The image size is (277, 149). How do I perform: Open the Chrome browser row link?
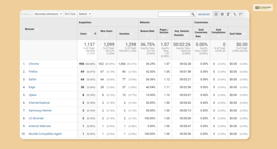(34, 64)
